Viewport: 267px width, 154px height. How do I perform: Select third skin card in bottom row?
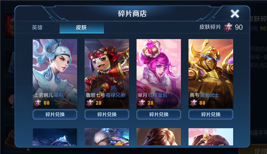click(x=159, y=137)
